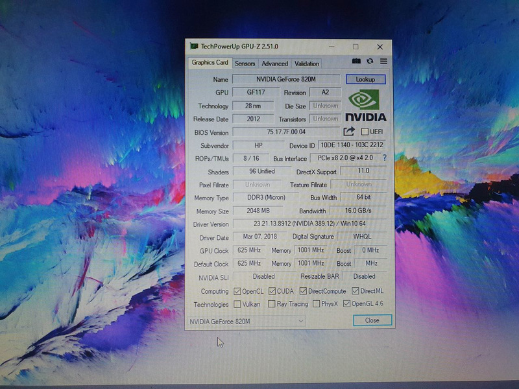Click the Default Clock row Memory value 1001 MHz
Viewport: 519px width, 389px height.
pos(311,263)
